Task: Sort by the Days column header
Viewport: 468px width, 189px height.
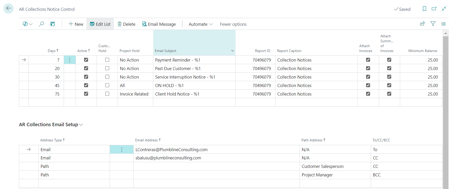Action: tap(53, 51)
